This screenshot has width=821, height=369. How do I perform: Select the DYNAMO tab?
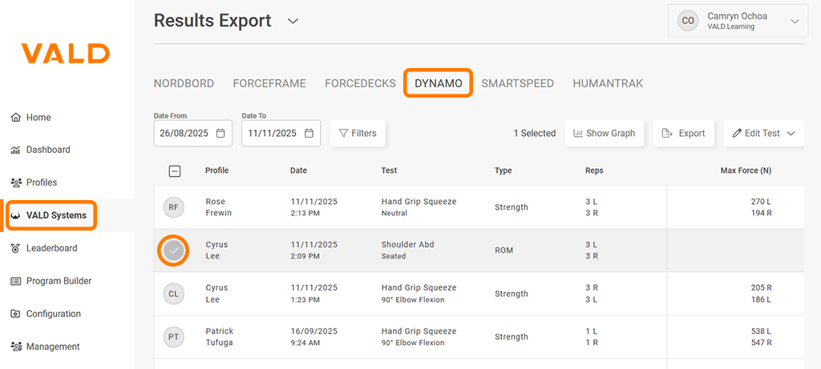[439, 83]
